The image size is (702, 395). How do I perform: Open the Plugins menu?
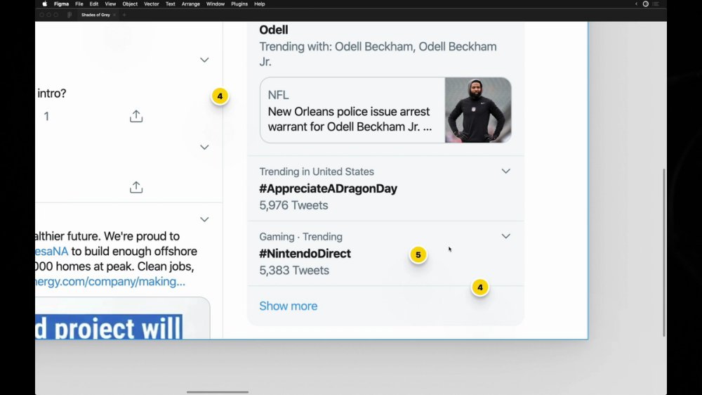pos(239,4)
